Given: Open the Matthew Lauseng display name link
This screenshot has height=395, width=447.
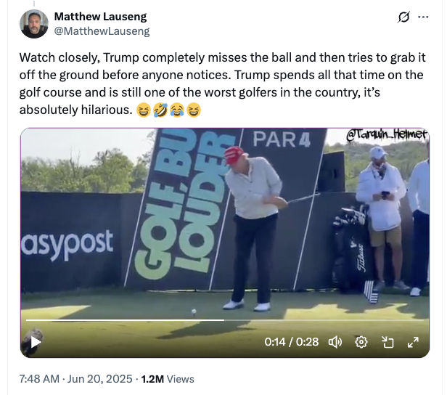Looking at the screenshot, I should (100, 17).
